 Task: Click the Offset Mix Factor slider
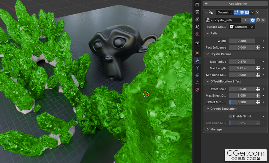[242, 102]
